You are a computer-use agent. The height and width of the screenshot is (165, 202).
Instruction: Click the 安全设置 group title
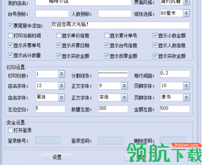tap(16, 122)
